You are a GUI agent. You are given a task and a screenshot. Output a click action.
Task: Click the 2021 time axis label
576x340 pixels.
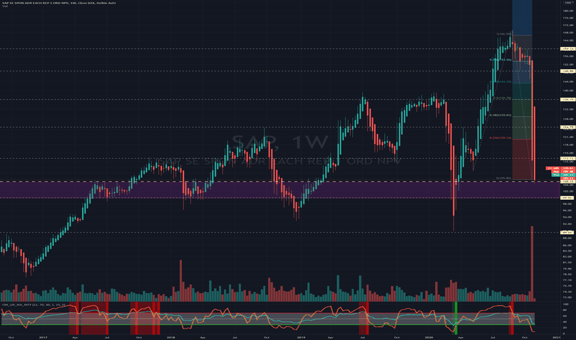556,337
